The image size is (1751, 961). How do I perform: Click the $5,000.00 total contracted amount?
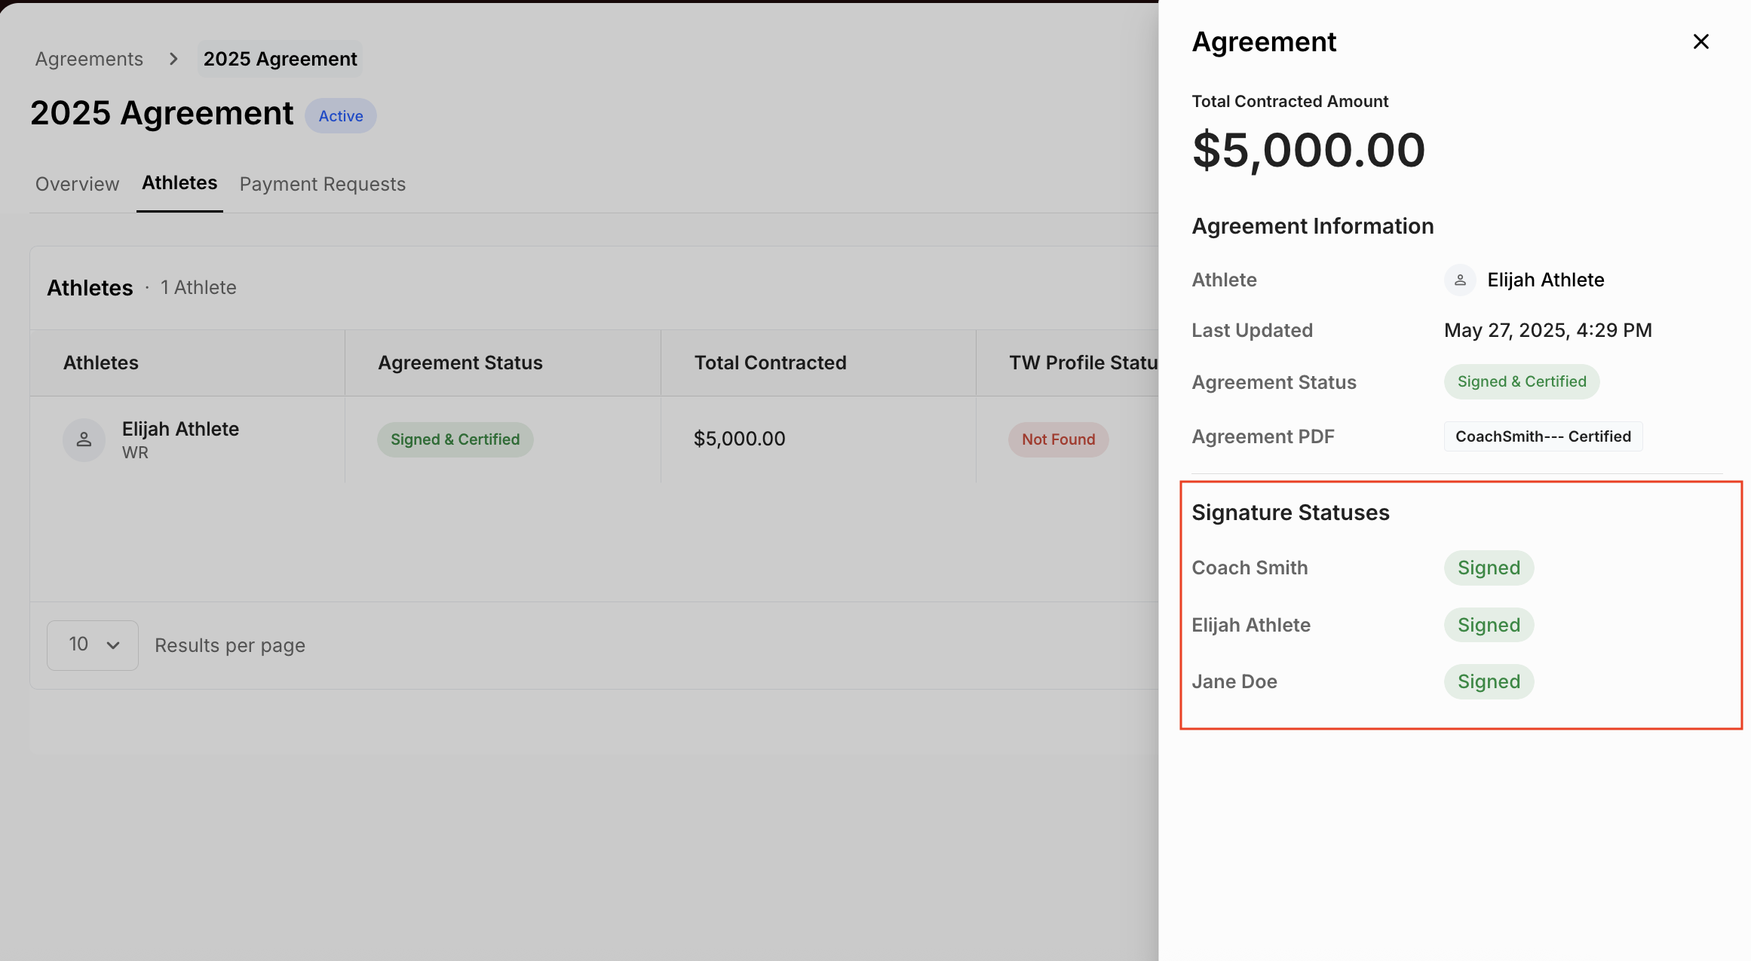coord(1308,150)
